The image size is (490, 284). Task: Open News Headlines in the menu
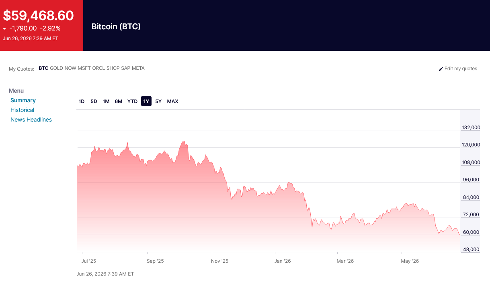click(x=31, y=120)
